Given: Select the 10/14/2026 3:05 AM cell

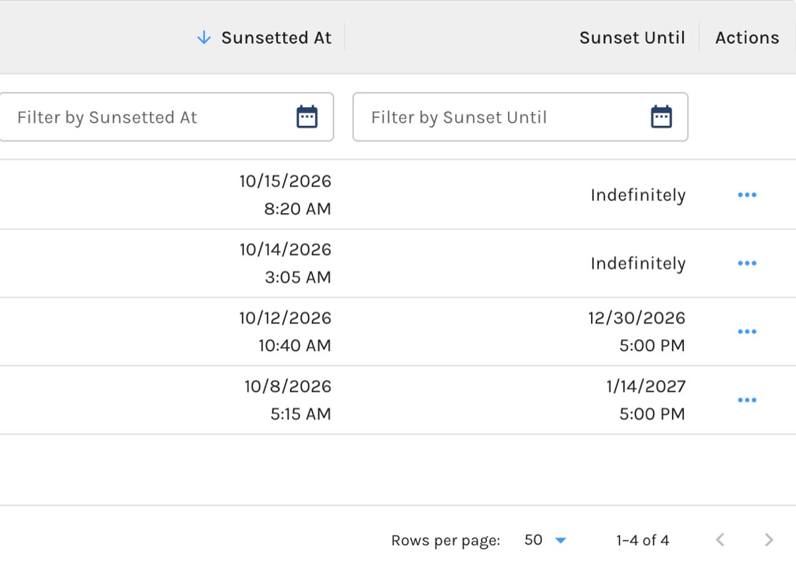Looking at the screenshot, I should pos(285,263).
